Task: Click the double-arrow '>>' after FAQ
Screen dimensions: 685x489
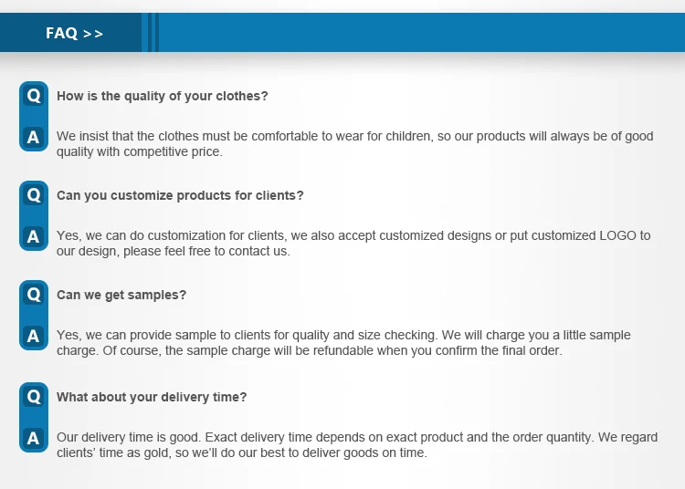Action: click(x=93, y=34)
